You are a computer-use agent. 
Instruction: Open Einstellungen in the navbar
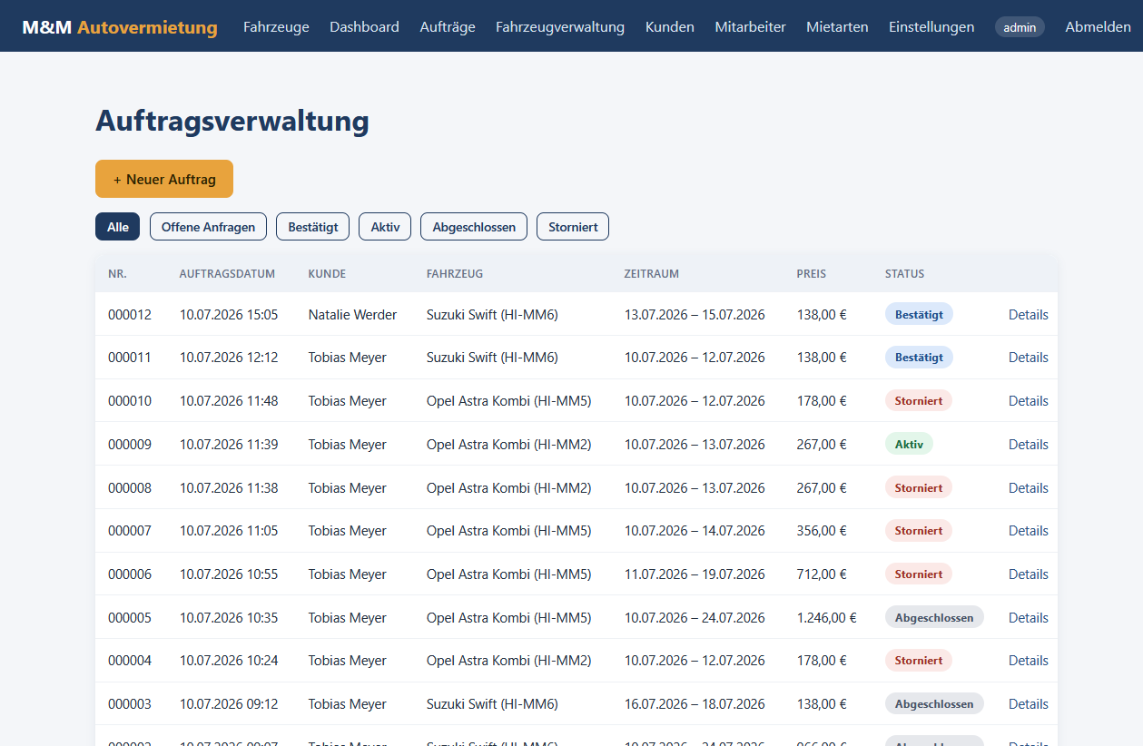(931, 27)
